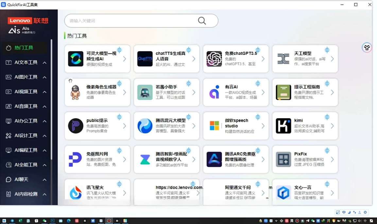Collapse the AI全能工具 section chevron

[45, 165]
